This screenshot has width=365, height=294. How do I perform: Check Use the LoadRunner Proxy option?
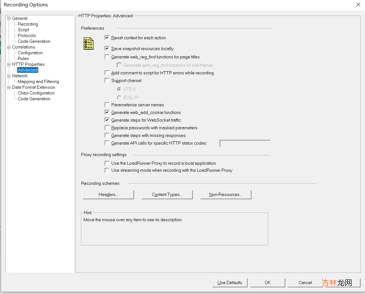click(x=107, y=163)
